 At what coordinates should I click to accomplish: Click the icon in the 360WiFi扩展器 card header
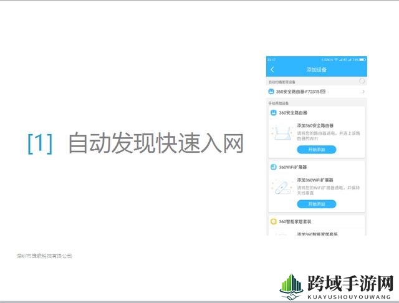coord(273,167)
